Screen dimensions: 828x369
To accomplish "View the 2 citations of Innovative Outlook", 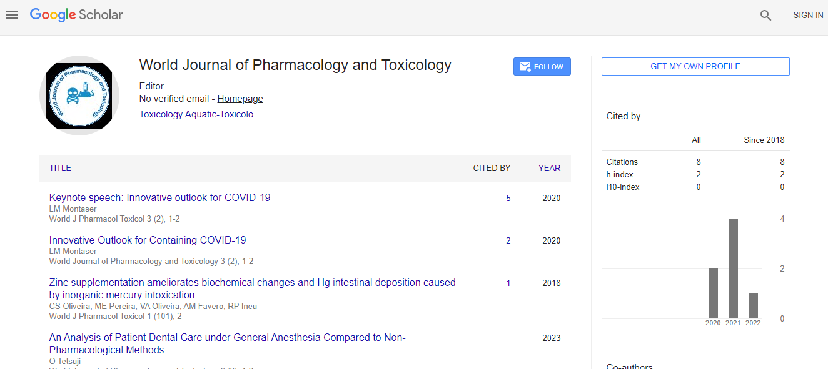I will tap(508, 240).
